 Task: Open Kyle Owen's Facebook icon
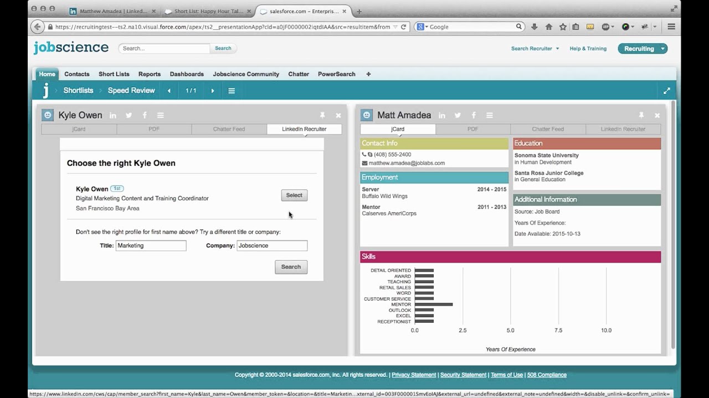145,115
